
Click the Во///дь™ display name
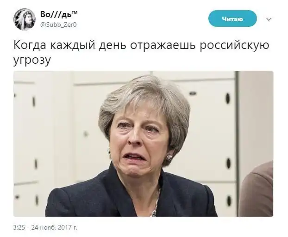[x=59, y=14]
